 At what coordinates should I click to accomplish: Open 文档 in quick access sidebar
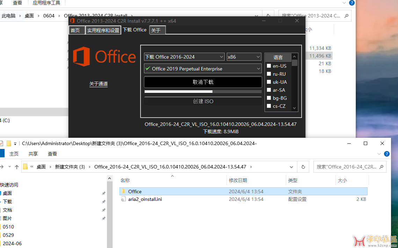7,210
